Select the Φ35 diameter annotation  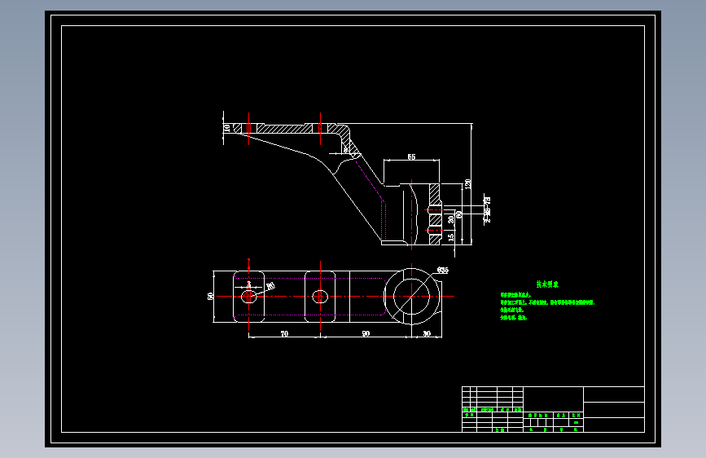click(x=443, y=270)
